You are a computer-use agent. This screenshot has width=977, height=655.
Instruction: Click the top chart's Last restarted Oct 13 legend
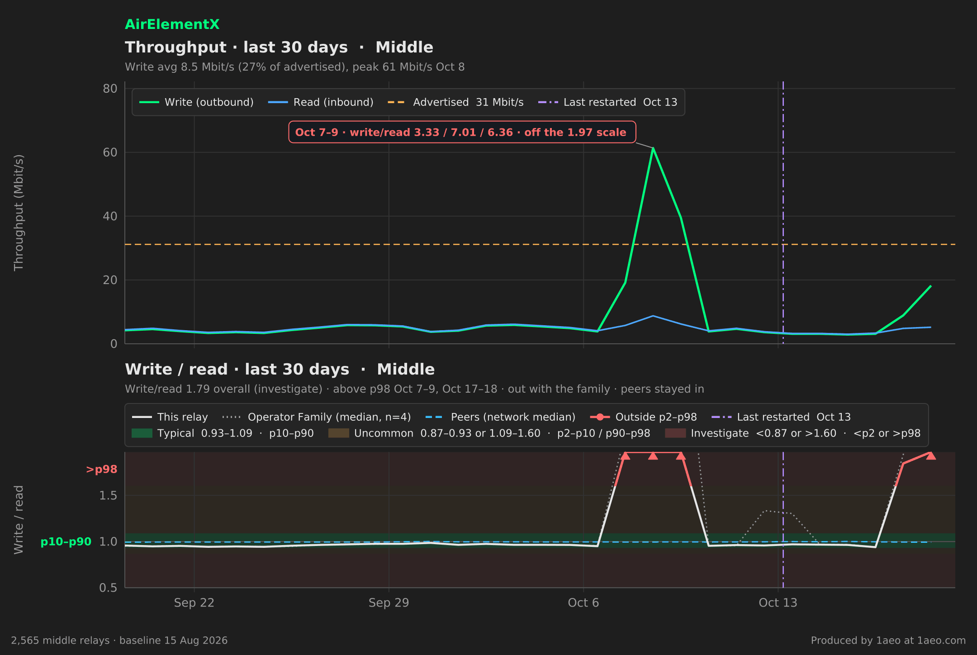click(607, 102)
